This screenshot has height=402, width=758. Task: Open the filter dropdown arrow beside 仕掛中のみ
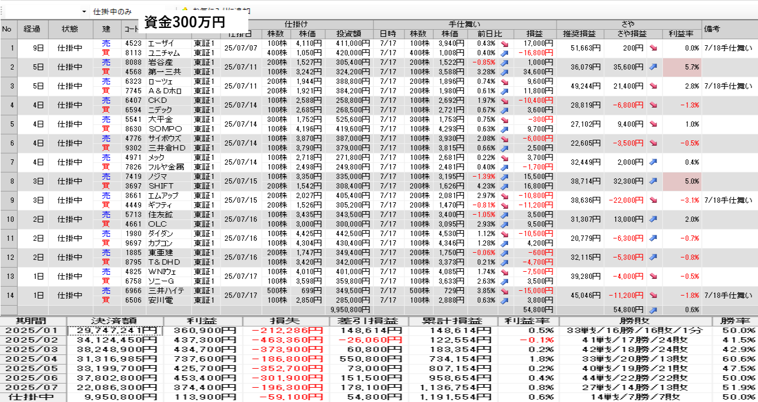(x=84, y=11)
